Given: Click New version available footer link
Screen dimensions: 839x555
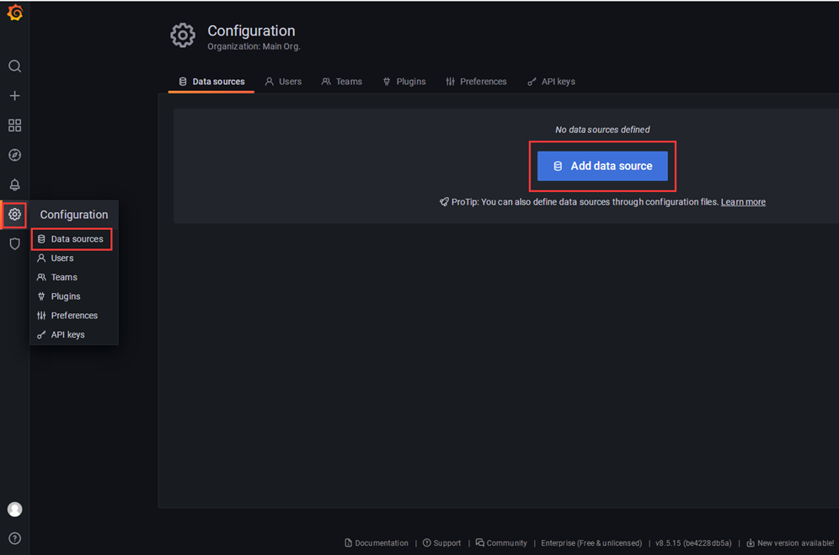Looking at the screenshot, I should point(790,542).
